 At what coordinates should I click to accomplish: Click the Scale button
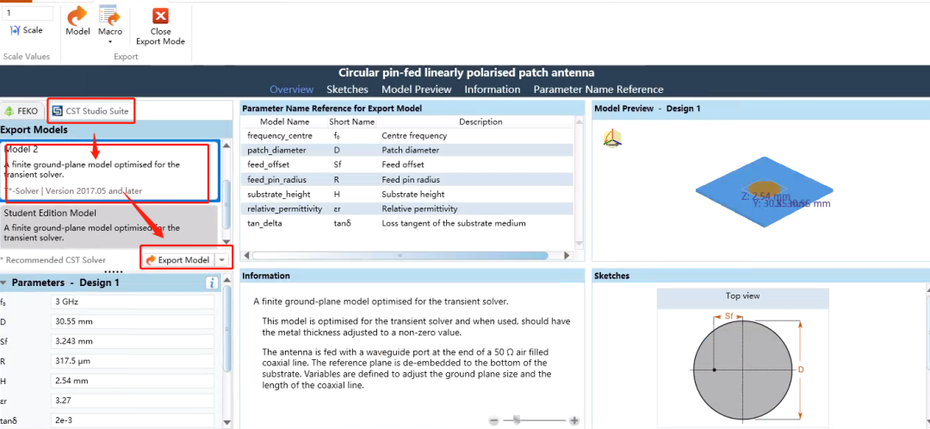pyautogui.click(x=27, y=30)
